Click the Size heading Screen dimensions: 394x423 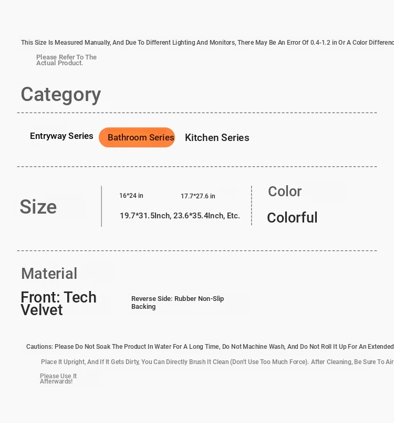[38, 207]
